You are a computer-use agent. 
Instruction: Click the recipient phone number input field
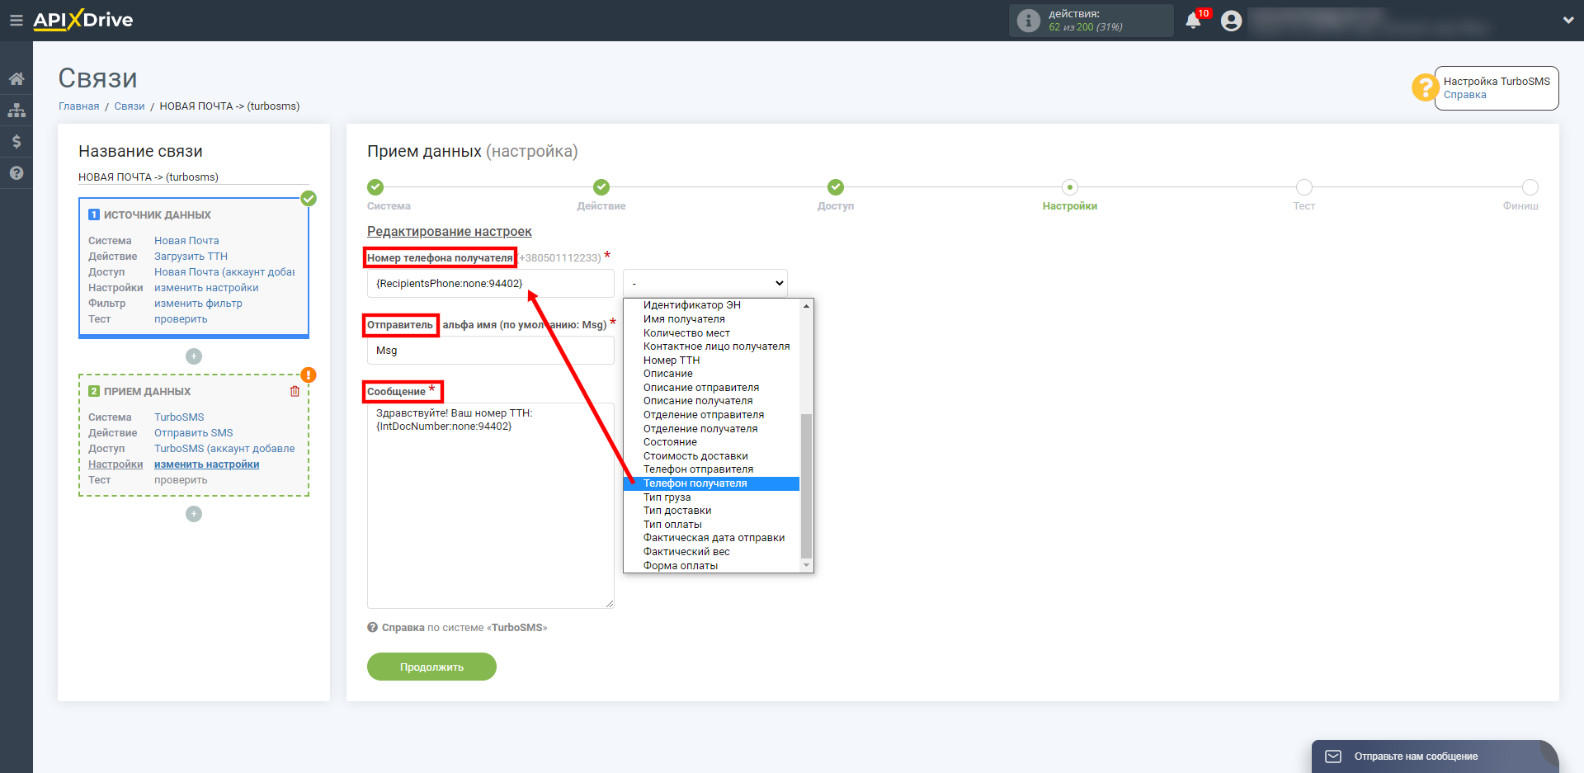point(491,284)
